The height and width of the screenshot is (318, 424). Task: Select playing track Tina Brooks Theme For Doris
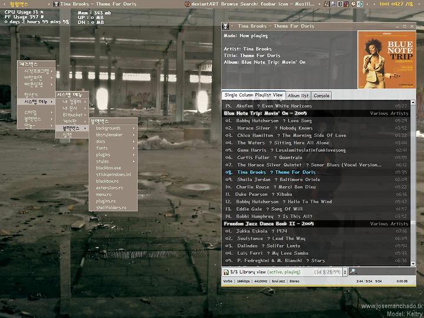pyautogui.click(x=316, y=172)
